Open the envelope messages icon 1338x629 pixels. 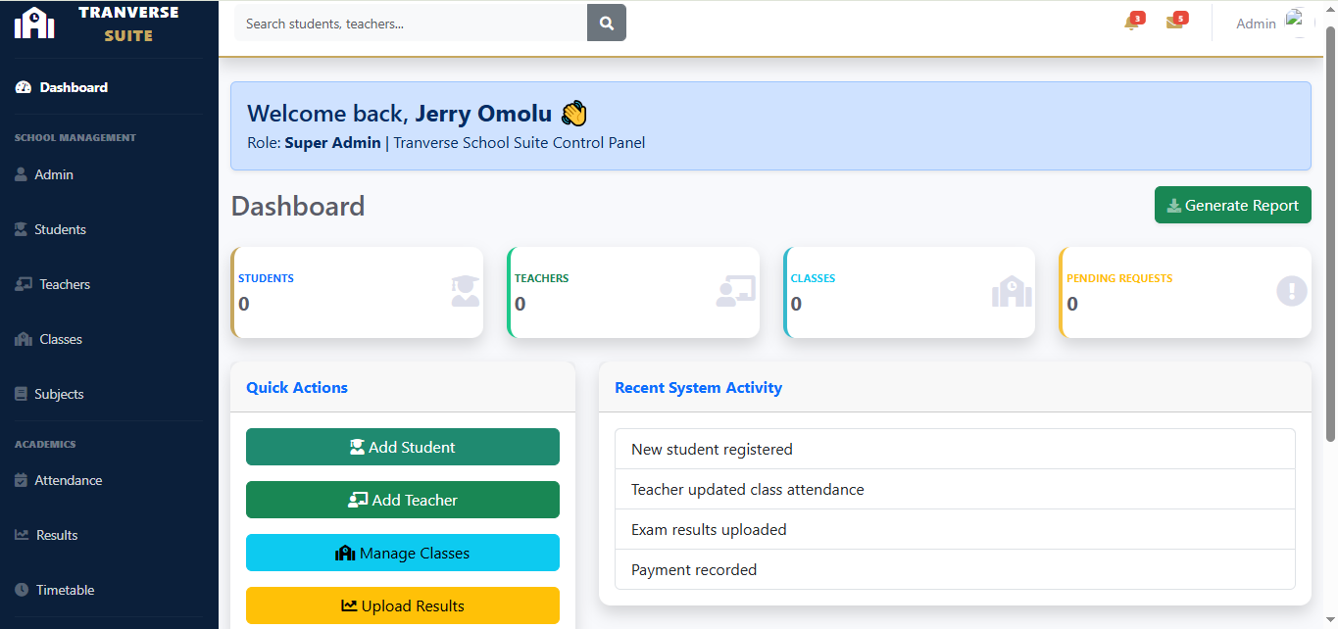pos(1174,24)
